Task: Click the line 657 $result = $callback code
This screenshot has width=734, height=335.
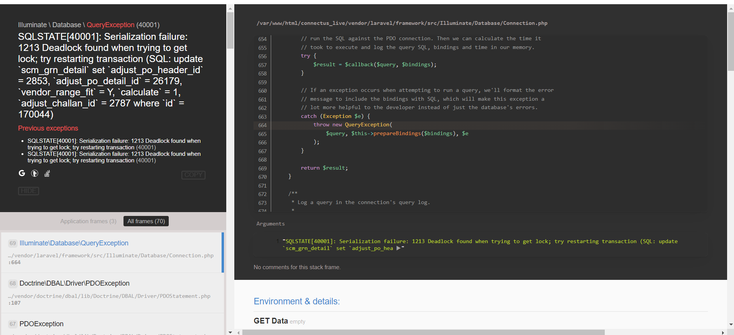Action: point(375,65)
